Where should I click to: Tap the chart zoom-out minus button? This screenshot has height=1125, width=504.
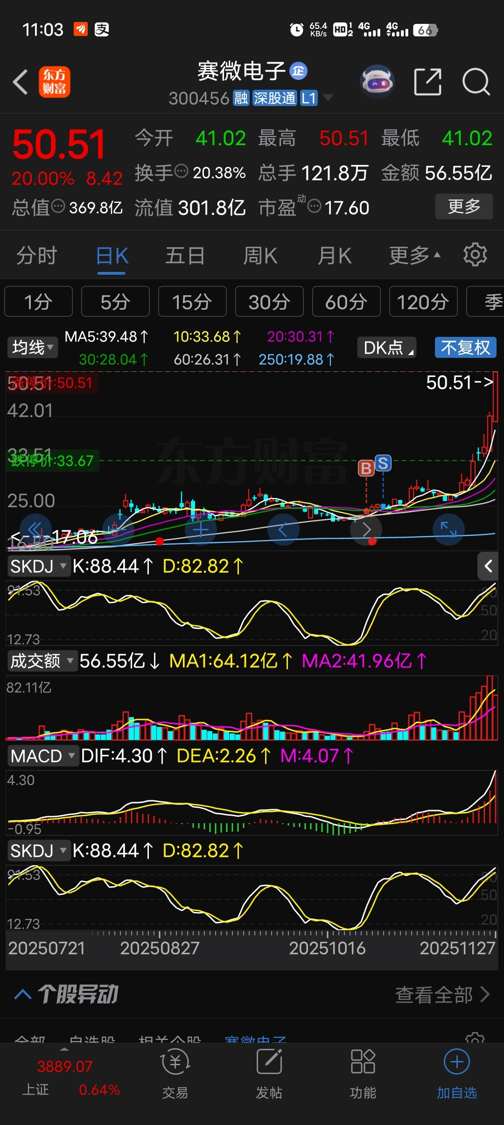pos(118,529)
